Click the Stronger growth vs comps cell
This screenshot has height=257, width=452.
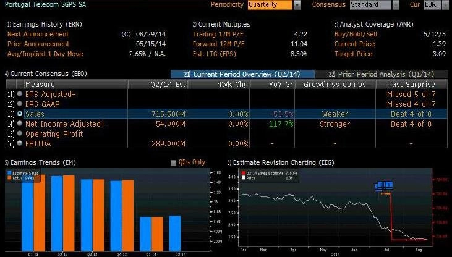[335, 124]
